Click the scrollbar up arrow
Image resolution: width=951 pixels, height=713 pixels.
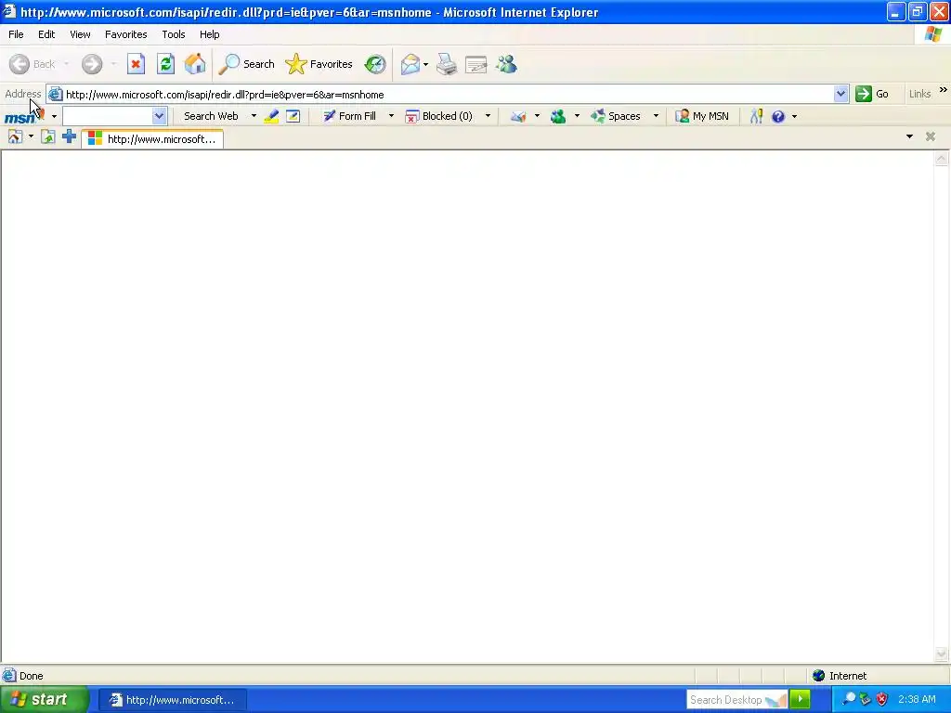pyautogui.click(x=942, y=159)
